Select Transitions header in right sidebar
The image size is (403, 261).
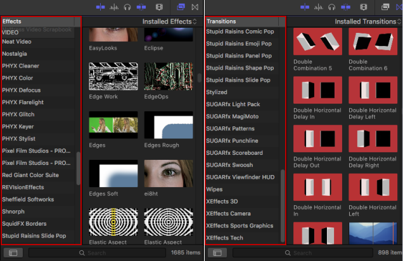pyautogui.click(x=242, y=21)
